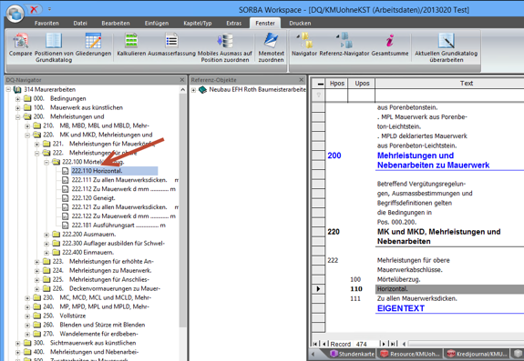Screen dimensions: 524x361
Task: Select the 314 Maurerarbeiten book icon
Action: (17, 89)
